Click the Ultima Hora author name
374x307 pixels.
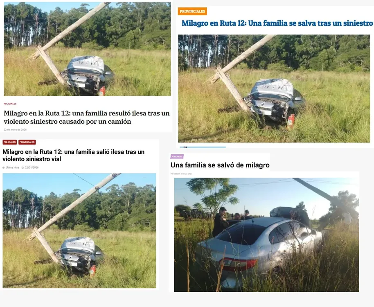coord(12,168)
